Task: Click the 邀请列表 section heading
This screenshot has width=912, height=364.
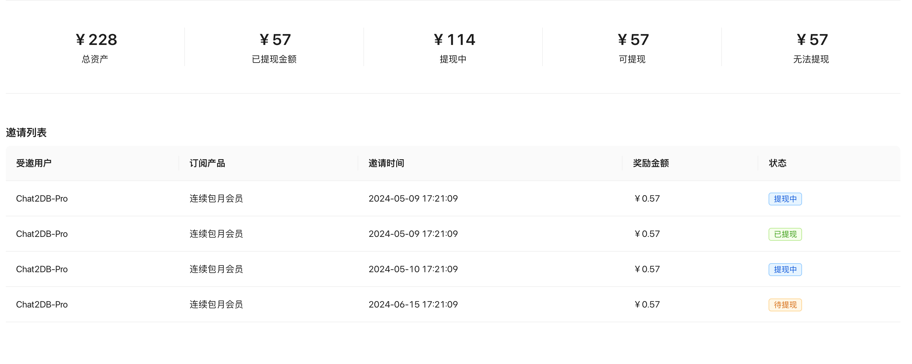Action: [26, 133]
